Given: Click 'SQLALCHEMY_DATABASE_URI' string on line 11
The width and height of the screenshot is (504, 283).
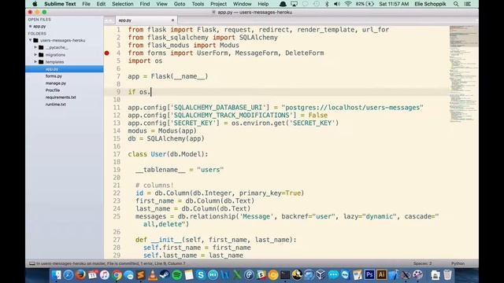Looking at the screenshot, I should pos(220,108).
